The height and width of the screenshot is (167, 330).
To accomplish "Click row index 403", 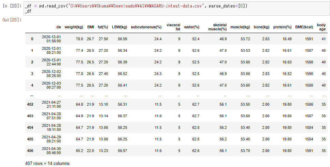I will coord(30,116).
